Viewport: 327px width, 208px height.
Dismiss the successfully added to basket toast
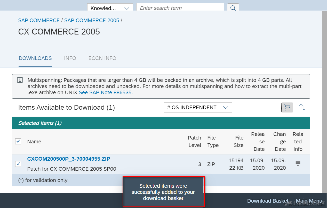point(163,192)
